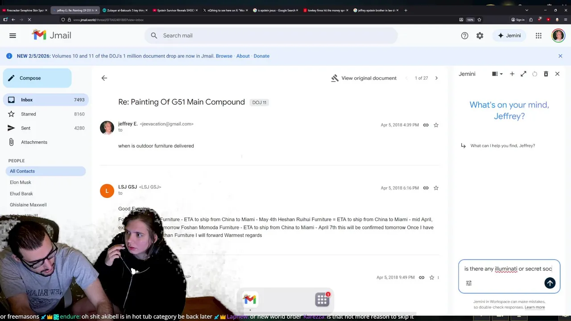The width and height of the screenshot is (571, 321).
Task: Dismiss the DOJ announcement banner
Action: [x=560, y=56]
